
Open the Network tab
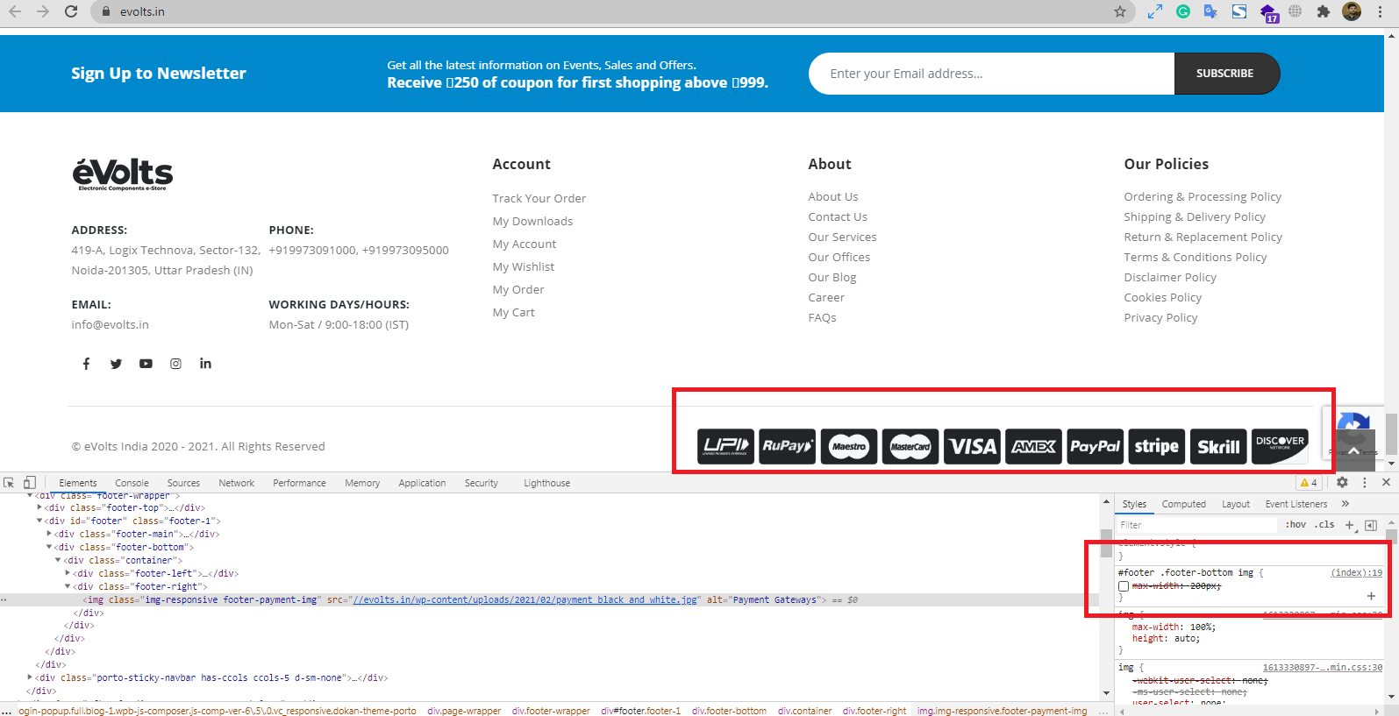[237, 483]
